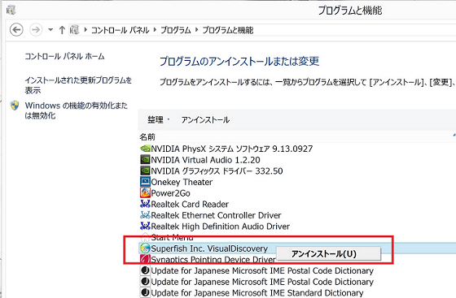Click icon of Update for Japanese IME Standard Dictionary
Viewport: 456px width, 298px height.
coord(145,292)
